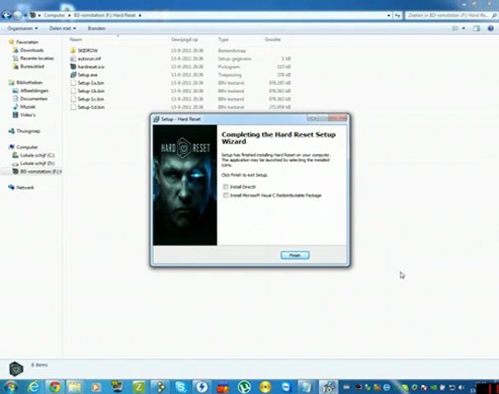Select BD-romstation (F:) in the sidebar

click(40, 171)
